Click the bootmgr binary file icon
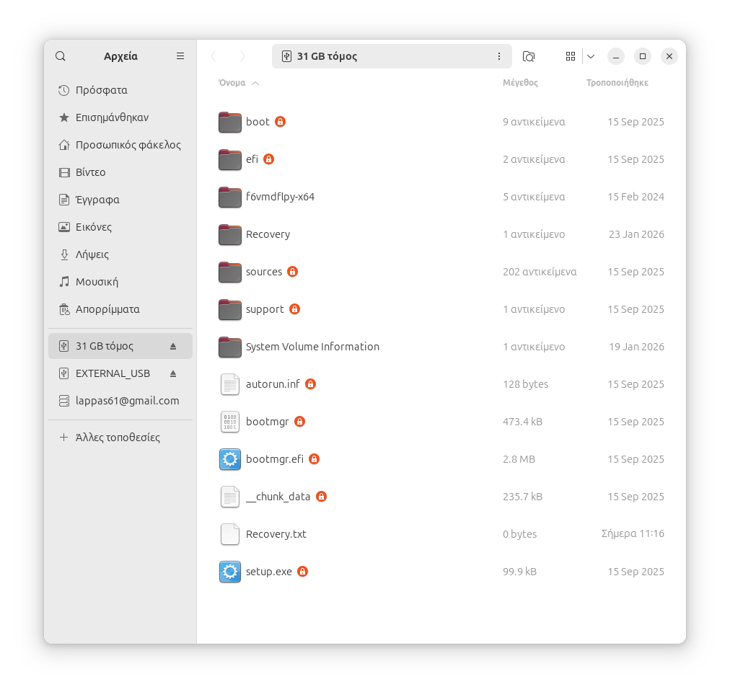 pos(230,422)
